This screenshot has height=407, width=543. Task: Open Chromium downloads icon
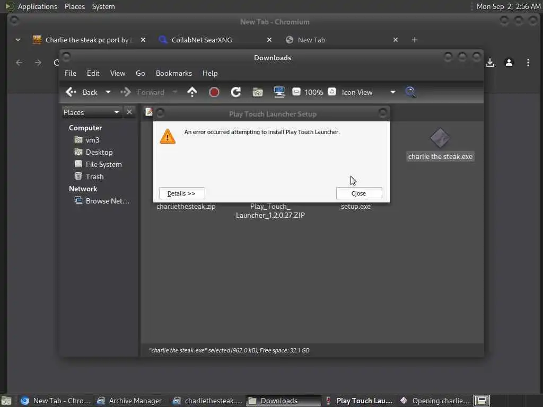click(490, 63)
